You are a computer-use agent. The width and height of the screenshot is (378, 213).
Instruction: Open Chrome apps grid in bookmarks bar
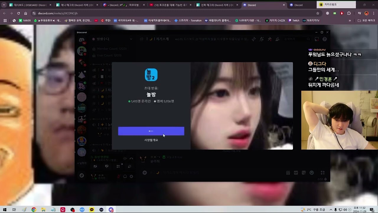[5, 20]
